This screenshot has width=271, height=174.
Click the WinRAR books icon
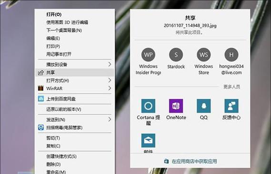40,88
